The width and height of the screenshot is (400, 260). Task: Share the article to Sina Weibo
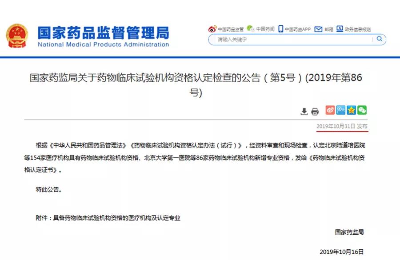tap(330, 110)
